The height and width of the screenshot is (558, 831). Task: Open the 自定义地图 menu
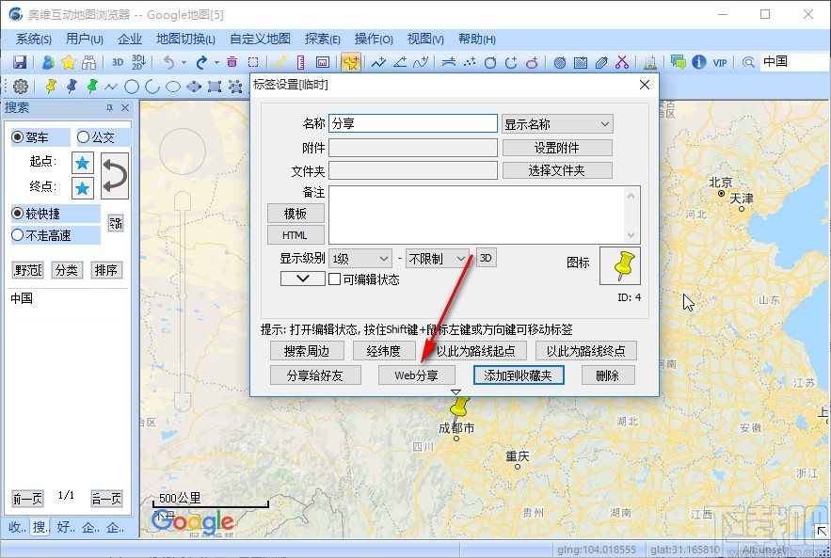click(260, 39)
